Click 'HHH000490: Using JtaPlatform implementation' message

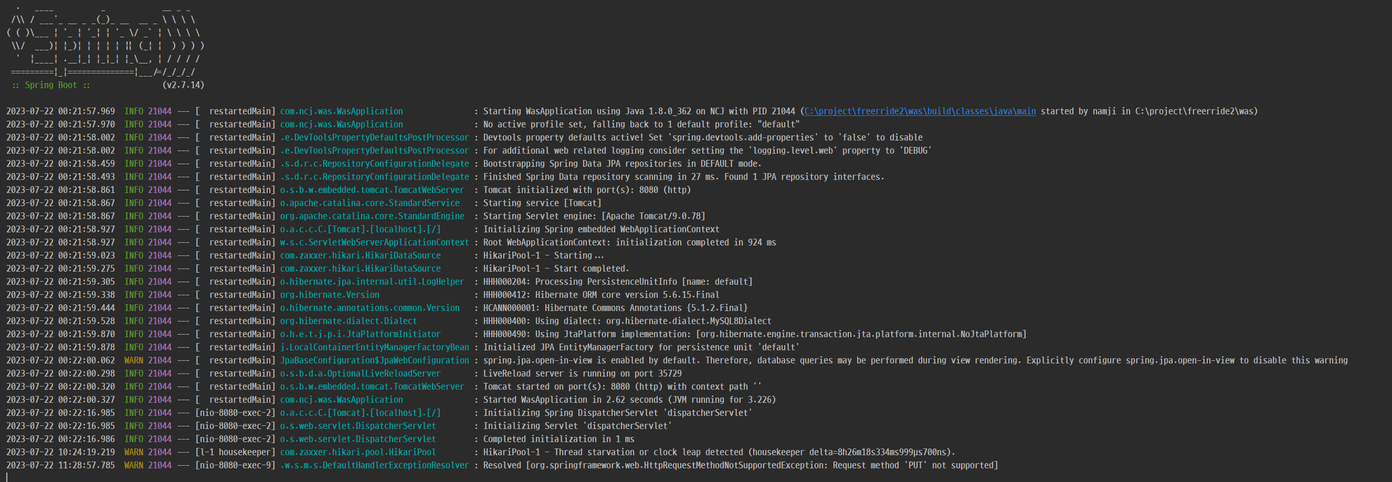(754, 334)
